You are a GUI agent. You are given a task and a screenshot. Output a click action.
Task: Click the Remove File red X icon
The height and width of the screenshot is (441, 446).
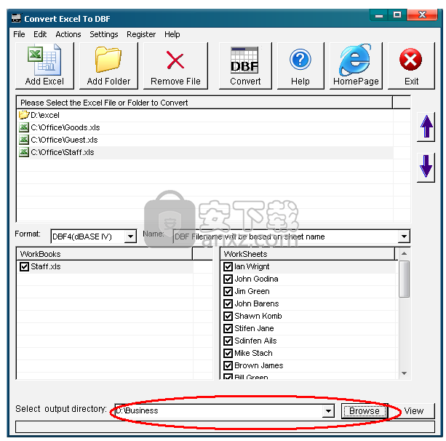(x=175, y=60)
